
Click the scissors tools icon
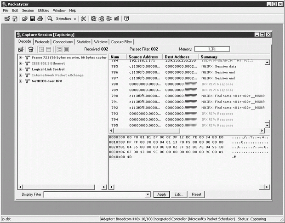coord(83,18)
